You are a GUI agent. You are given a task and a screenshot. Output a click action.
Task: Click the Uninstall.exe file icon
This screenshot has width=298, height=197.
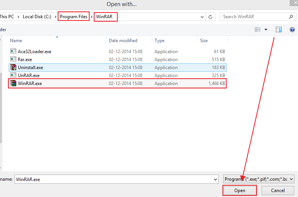[13, 67]
